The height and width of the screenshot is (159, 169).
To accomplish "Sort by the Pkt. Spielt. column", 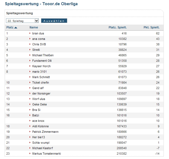I will (x=151, y=27).
